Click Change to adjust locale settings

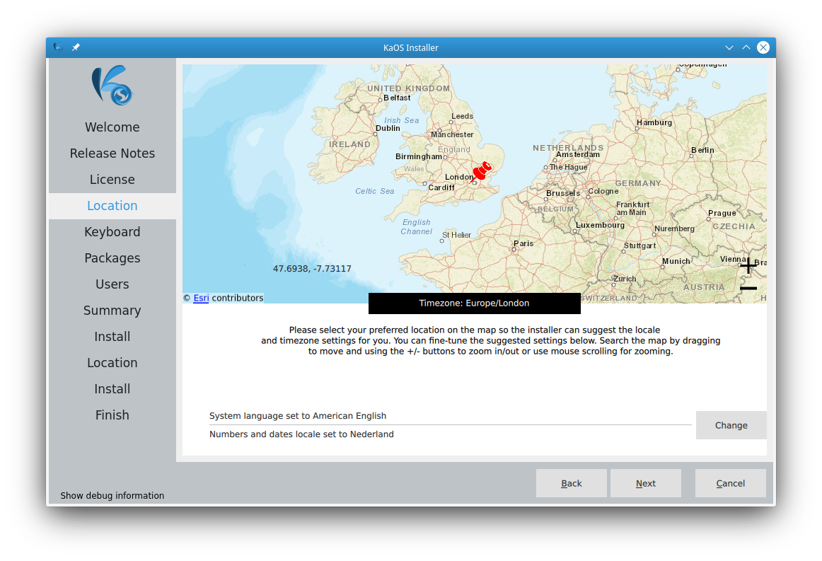click(731, 425)
